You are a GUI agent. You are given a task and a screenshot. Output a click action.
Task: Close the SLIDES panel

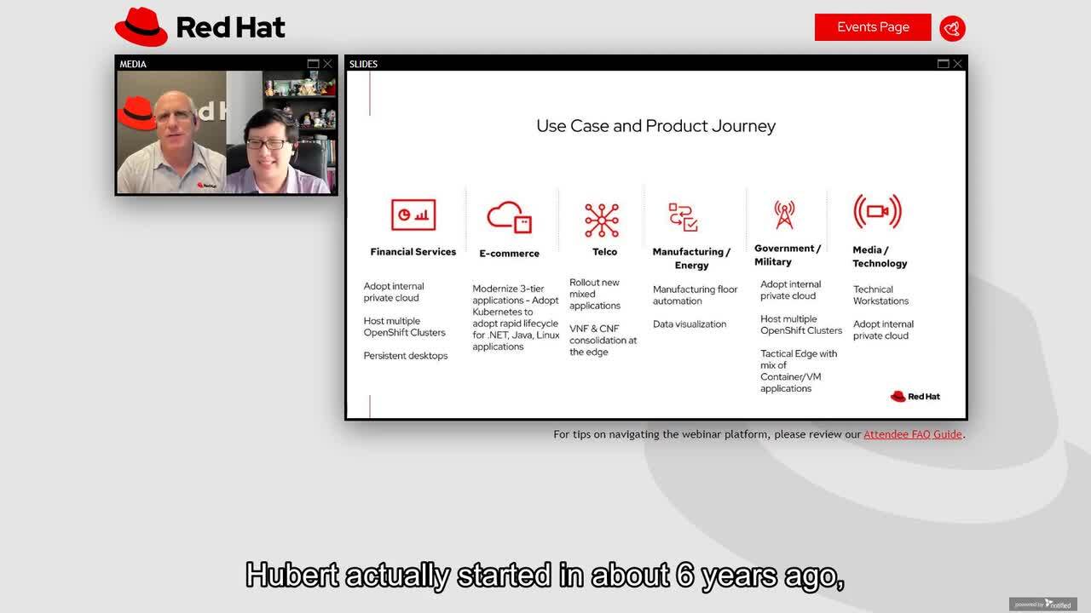click(957, 64)
